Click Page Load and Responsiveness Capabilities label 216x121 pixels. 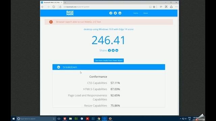click(87, 97)
